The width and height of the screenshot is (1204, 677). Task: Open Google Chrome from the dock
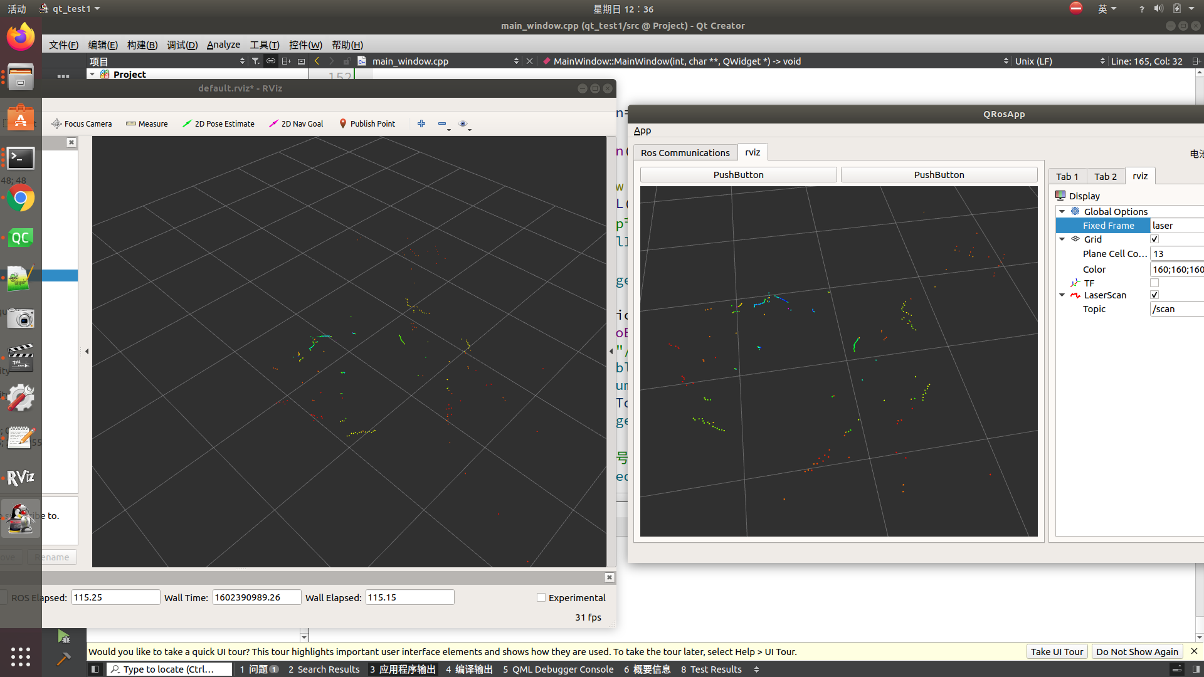click(21, 198)
